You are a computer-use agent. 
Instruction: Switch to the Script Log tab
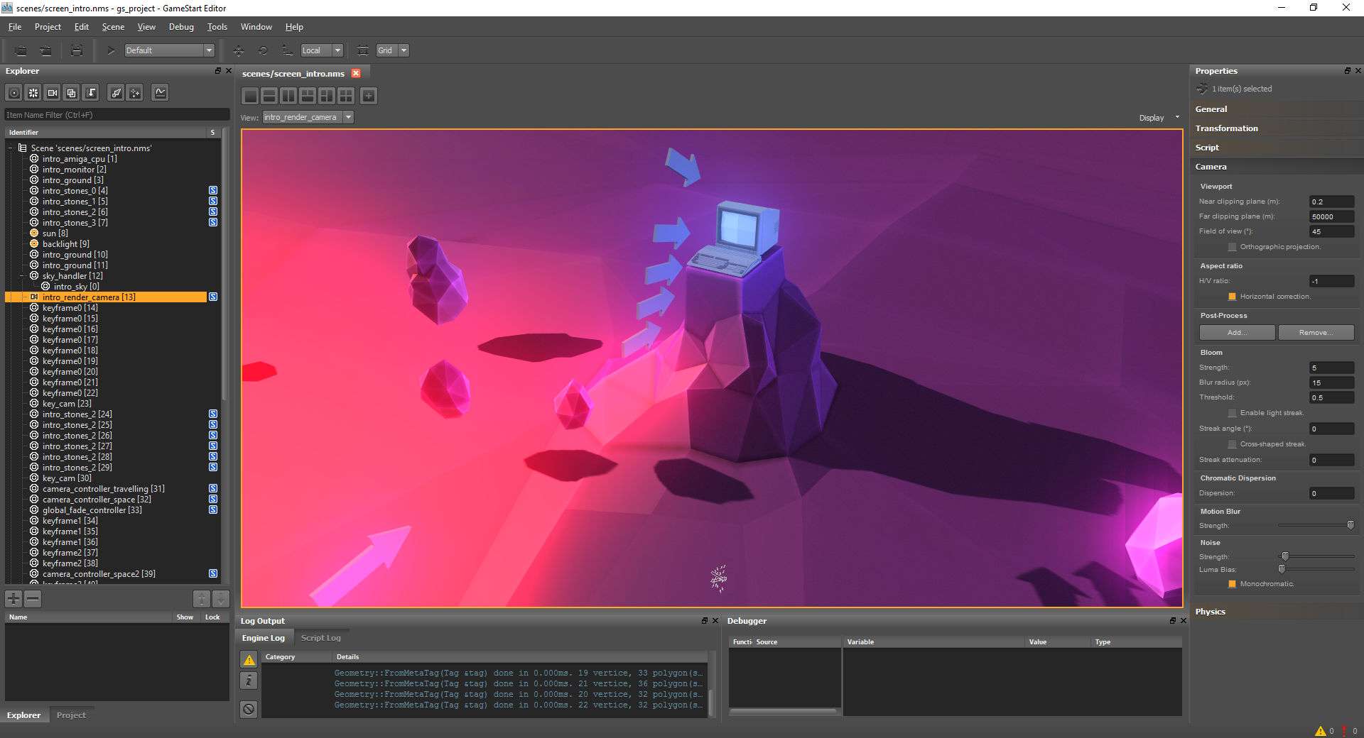(320, 638)
